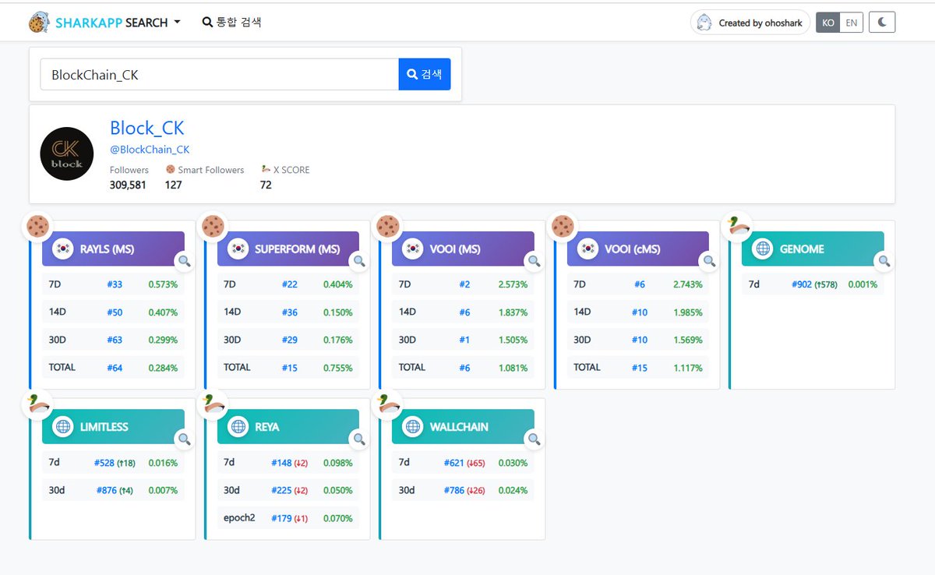Switch language to KO
This screenshot has width=935, height=575.
(828, 23)
